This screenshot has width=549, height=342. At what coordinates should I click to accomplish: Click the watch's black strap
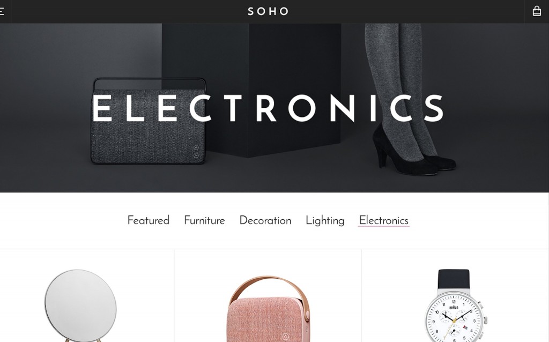point(454,279)
